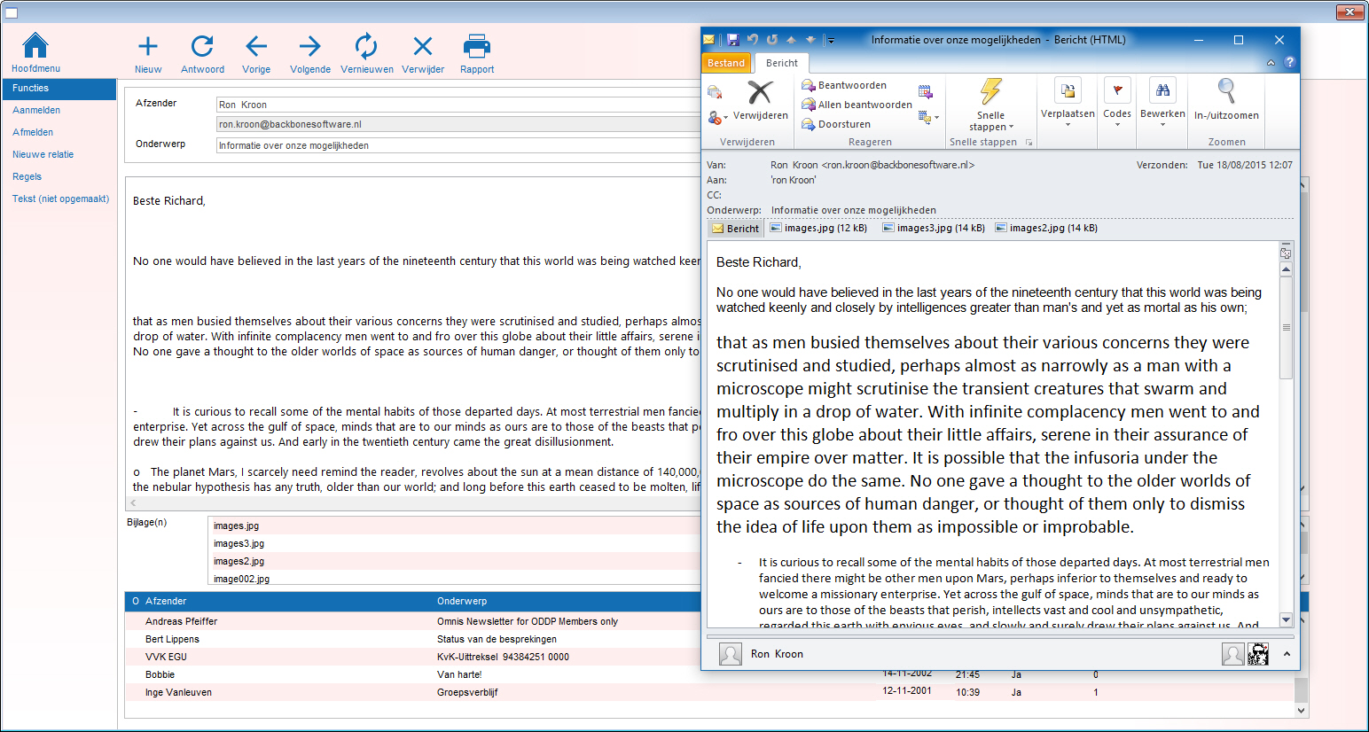Select Aanmelden in sidebar
The image size is (1369, 732).
[x=36, y=110]
